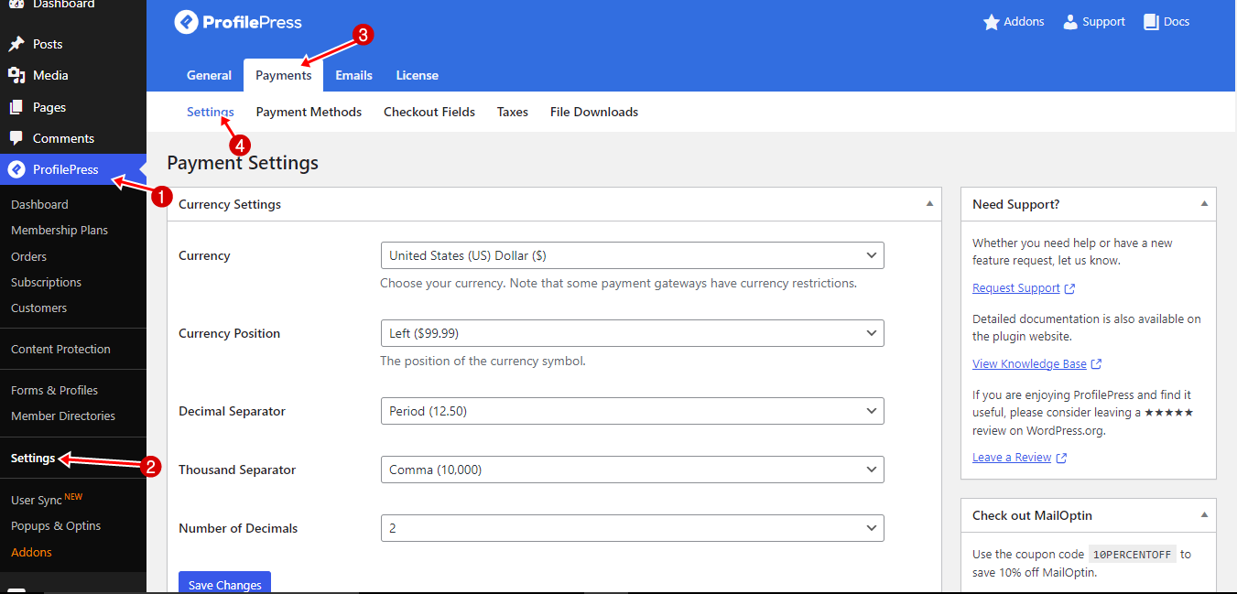The height and width of the screenshot is (594, 1237).
Task: Switch to the General tab
Action: click(209, 75)
